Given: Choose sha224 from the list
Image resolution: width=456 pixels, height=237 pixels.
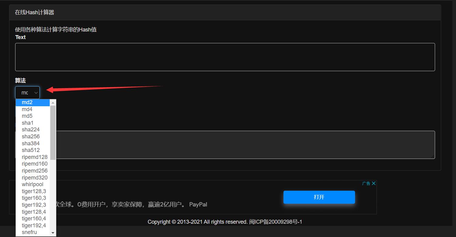Looking at the screenshot, I should click(33, 130).
